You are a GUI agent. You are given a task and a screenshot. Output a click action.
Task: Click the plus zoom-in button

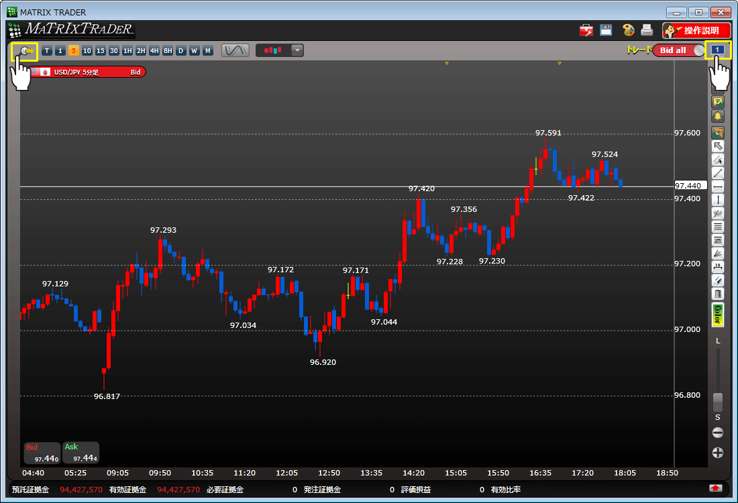point(718,453)
